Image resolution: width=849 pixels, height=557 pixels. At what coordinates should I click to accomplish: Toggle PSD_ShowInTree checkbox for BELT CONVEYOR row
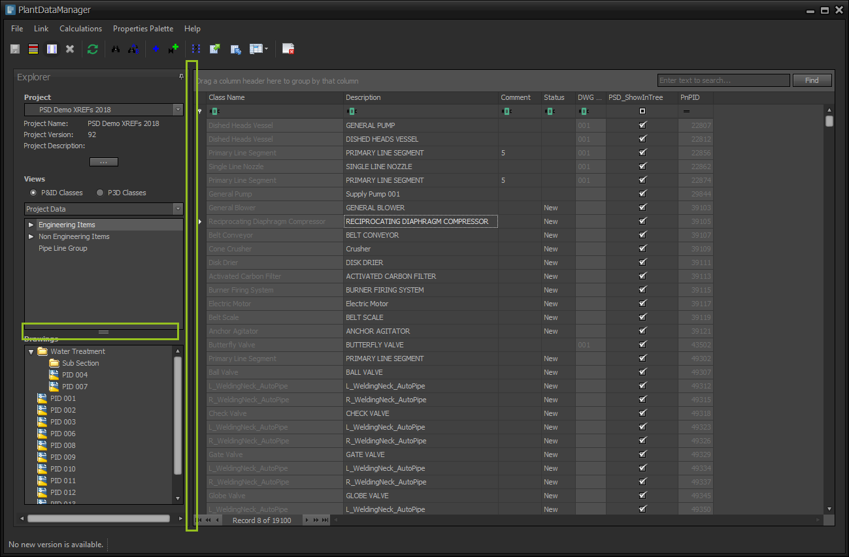(642, 235)
